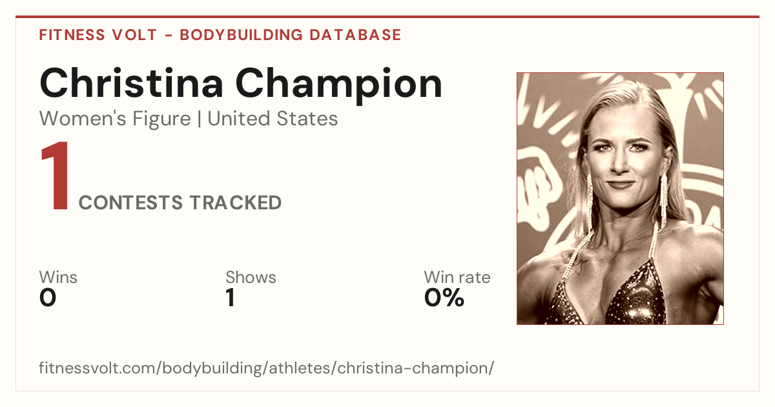Click the Christina Champion name heading
The height and width of the screenshot is (407, 775).
[x=241, y=83]
